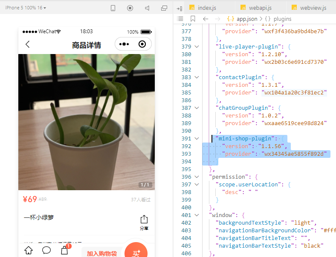Click the "wx34345ae5855f892d" provider string
Screen dimensions: 336x257
pos(294,154)
